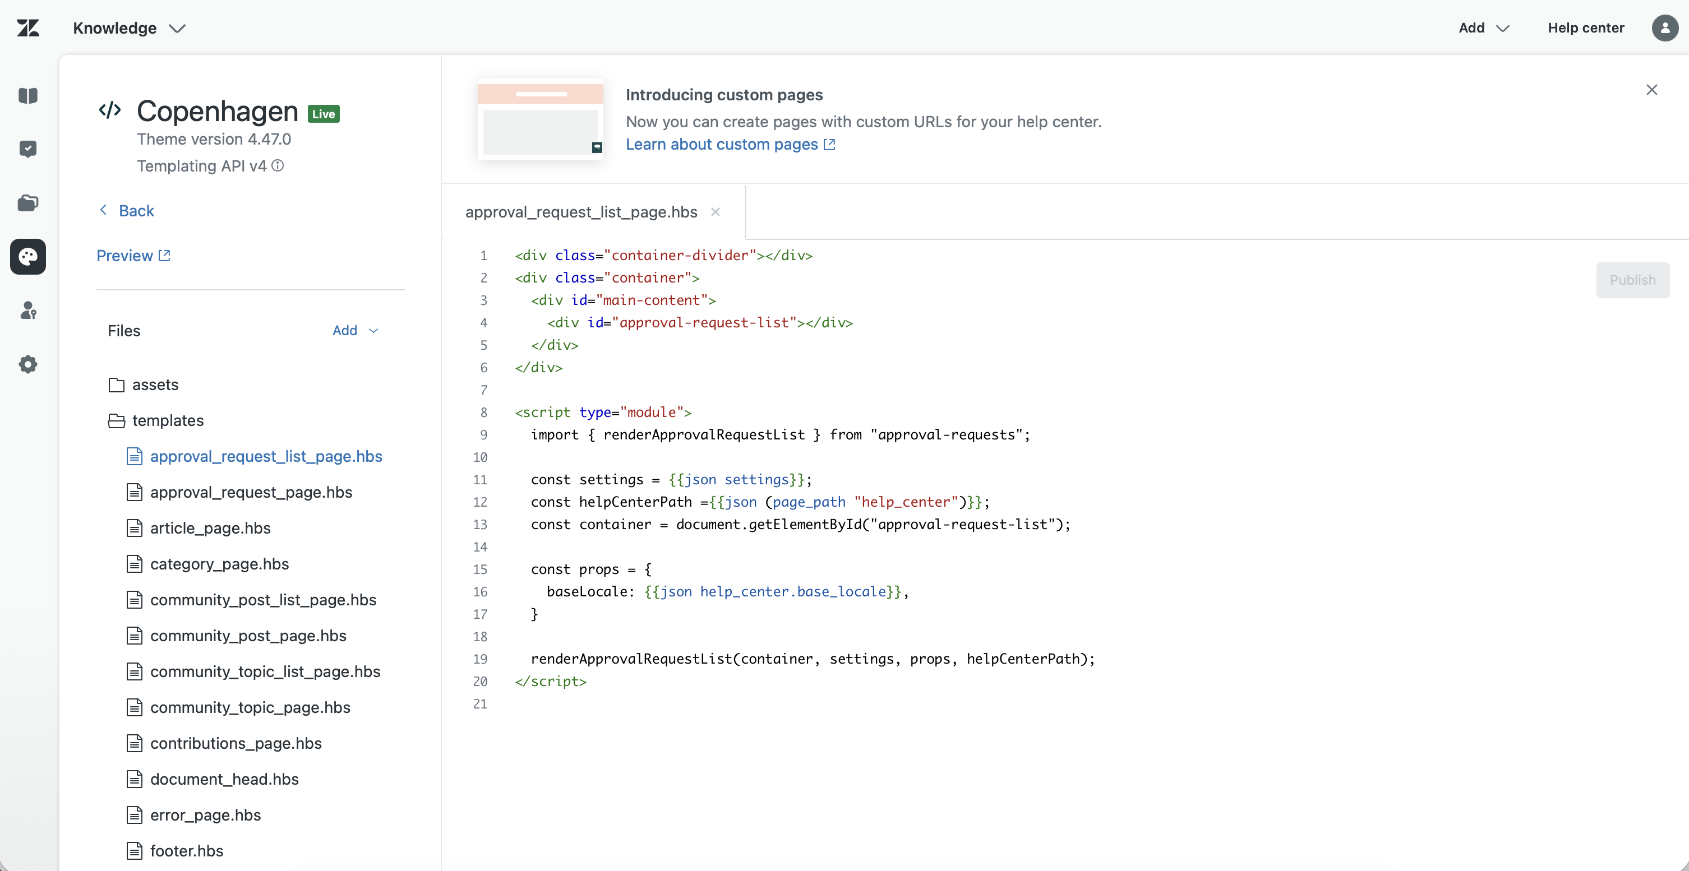The width and height of the screenshot is (1689, 871).
Task: Click the 'Theme version 4.47.0' text
Action: (214, 139)
